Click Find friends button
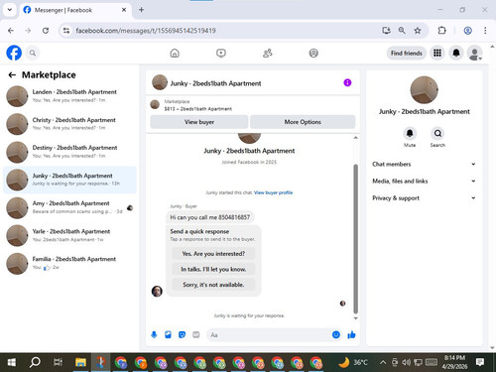 [x=407, y=53]
